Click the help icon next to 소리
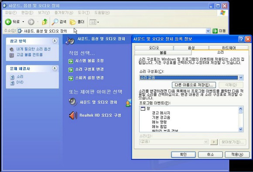Image resolution: width=253 pixels, height=172 pixels. point(12,77)
